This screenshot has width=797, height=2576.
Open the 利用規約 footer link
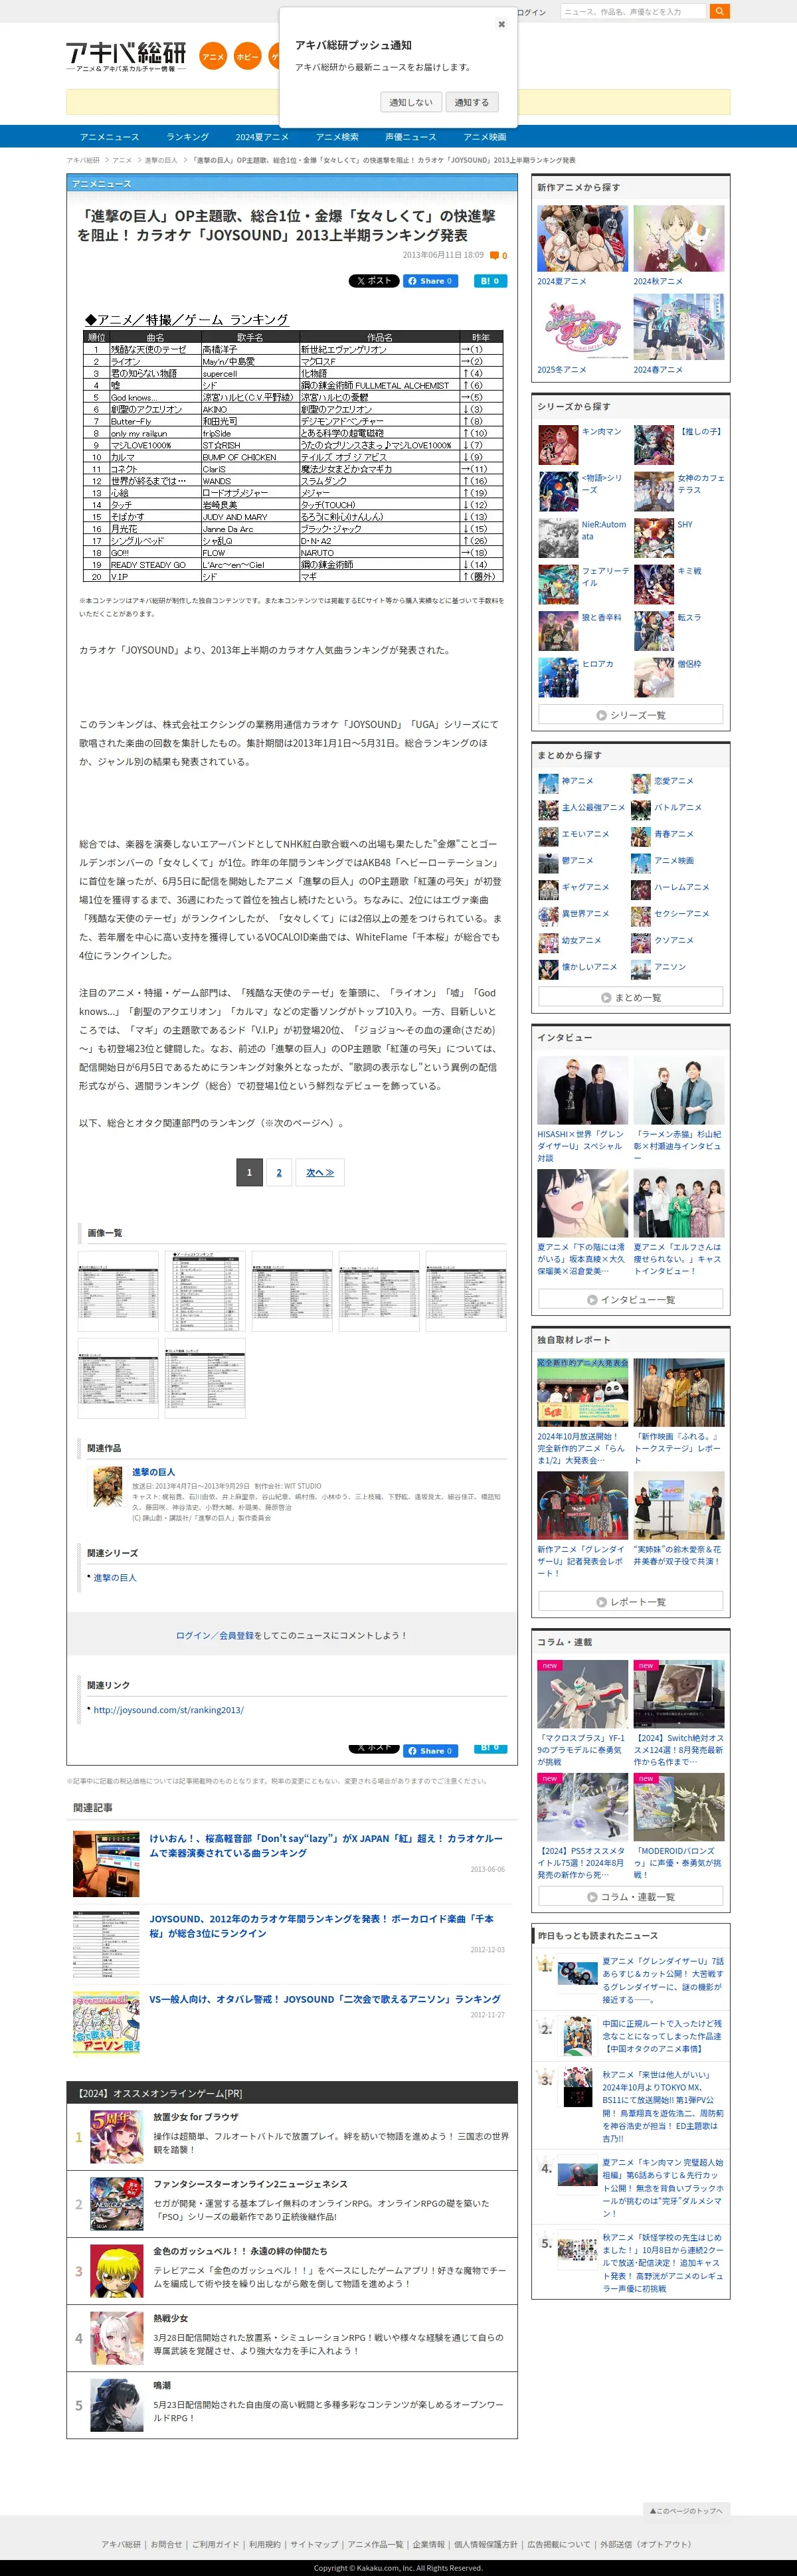265,2544
